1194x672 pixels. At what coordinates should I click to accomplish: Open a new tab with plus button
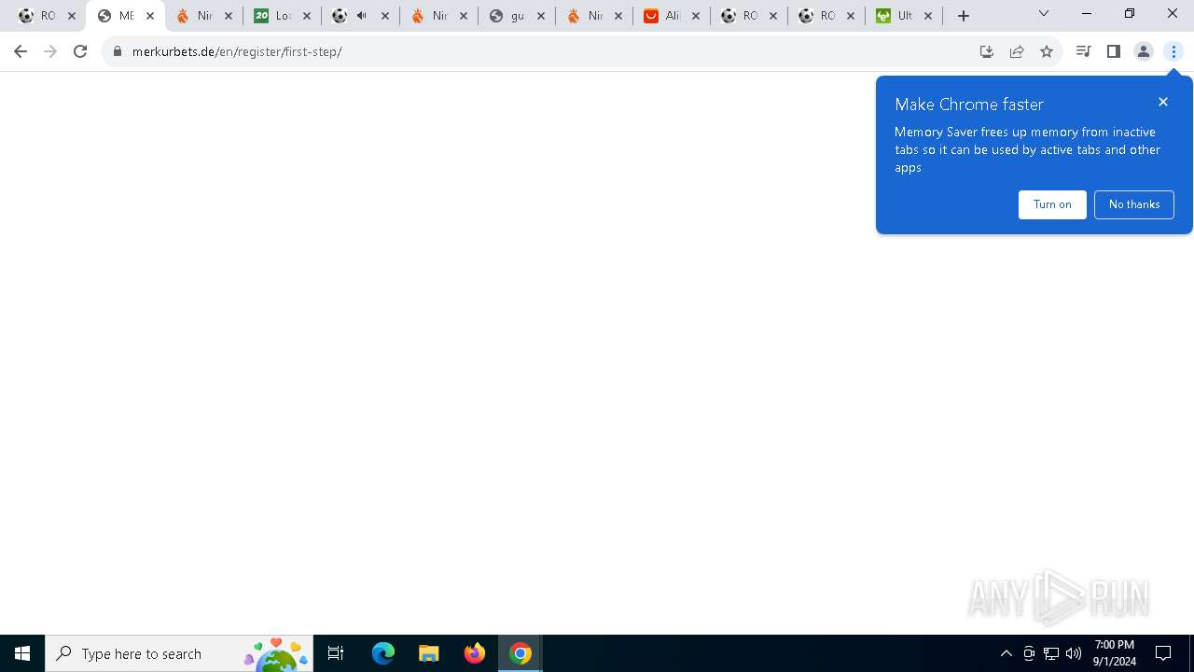coord(964,16)
